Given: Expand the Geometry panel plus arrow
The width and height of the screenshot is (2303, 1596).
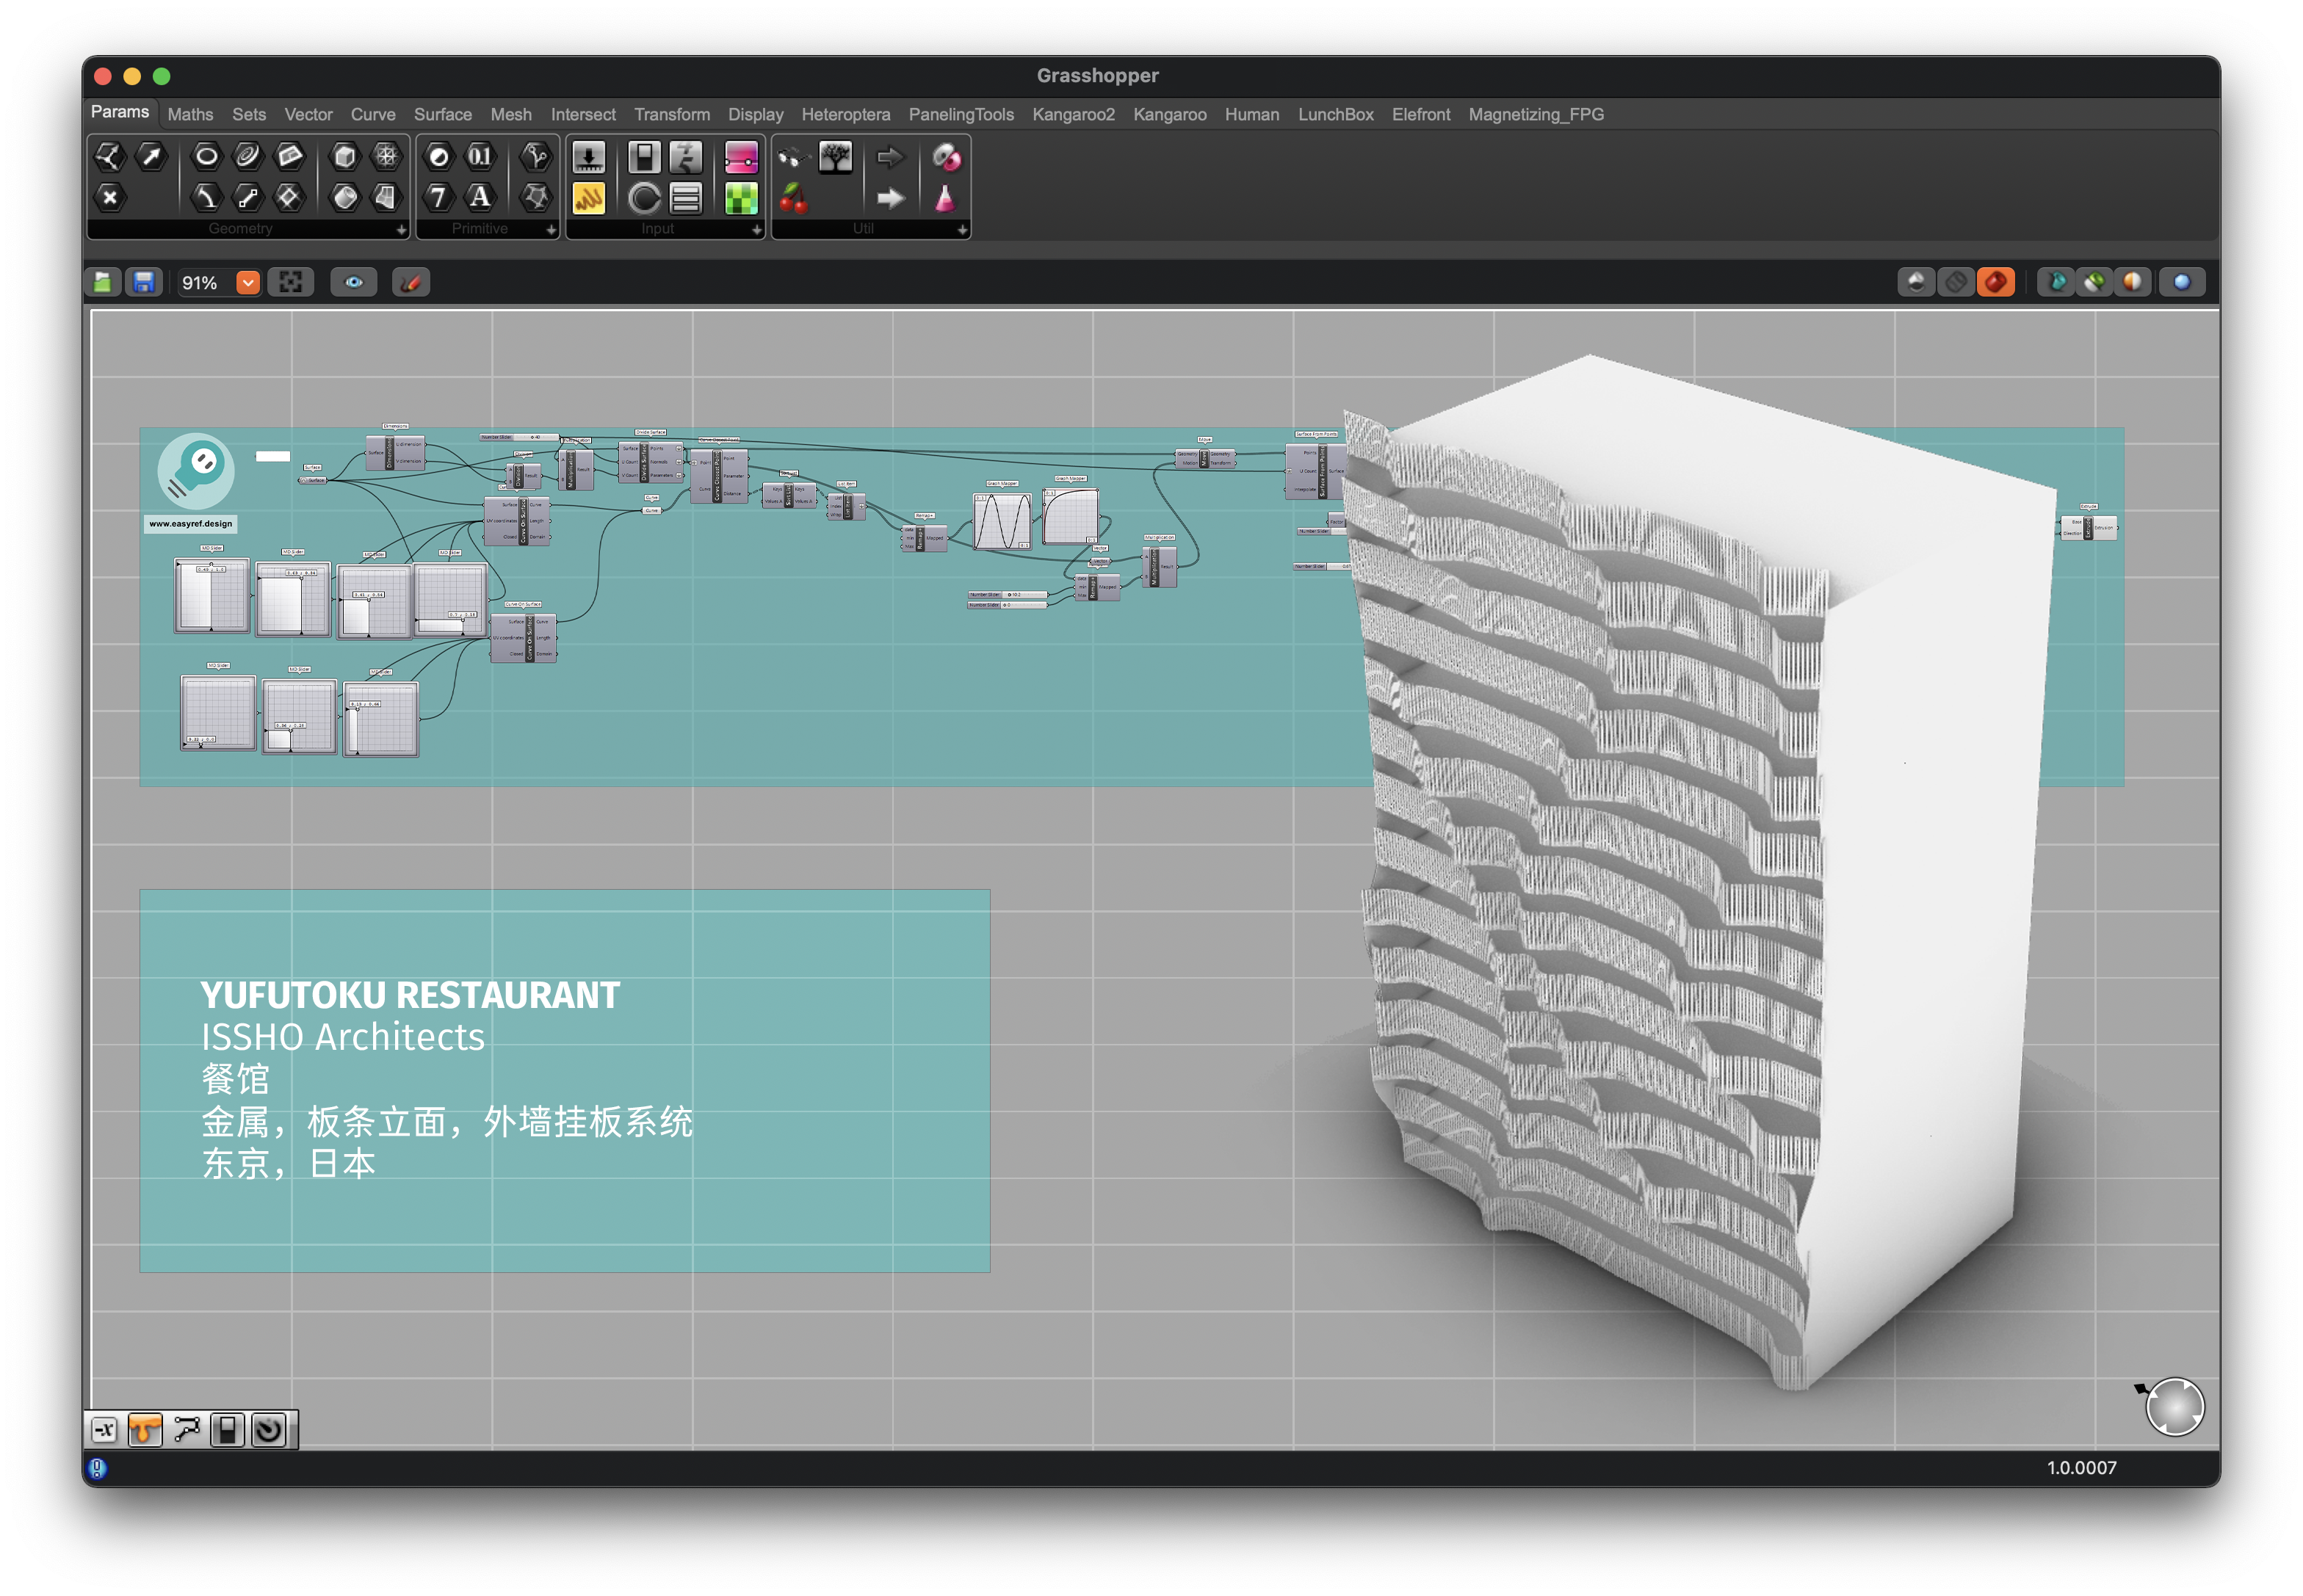Looking at the screenshot, I should click(x=401, y=230).
